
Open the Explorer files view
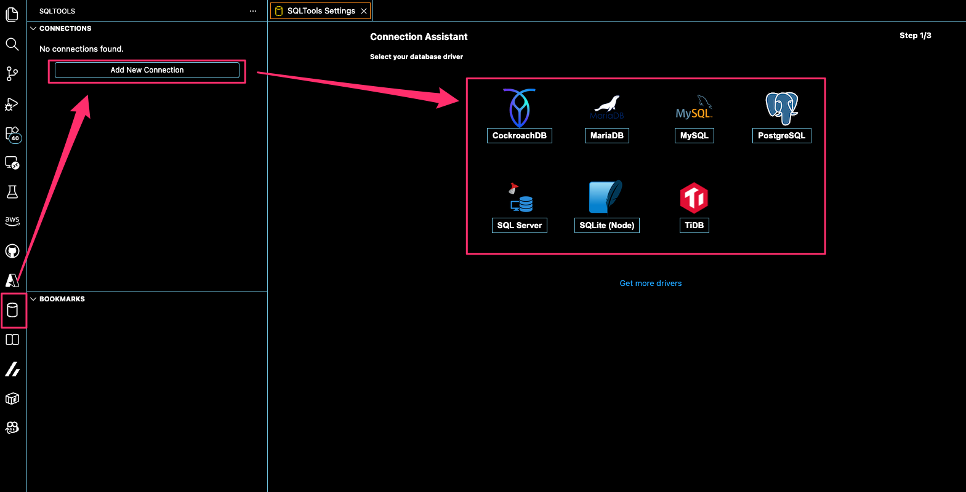tap(12, 14)
